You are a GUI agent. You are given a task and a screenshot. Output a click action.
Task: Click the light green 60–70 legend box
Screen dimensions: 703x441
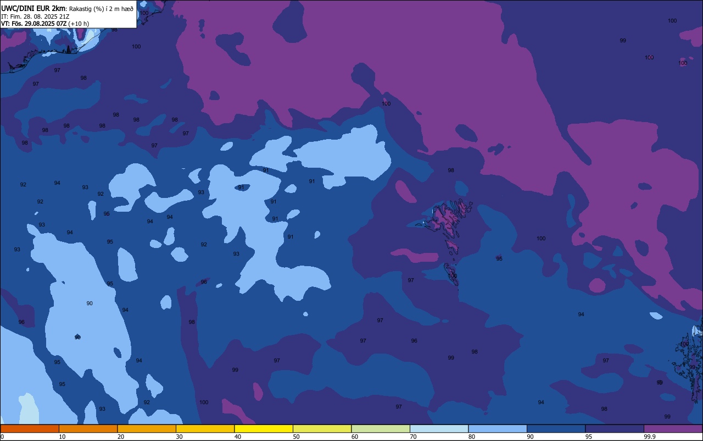tap(381, 428)
